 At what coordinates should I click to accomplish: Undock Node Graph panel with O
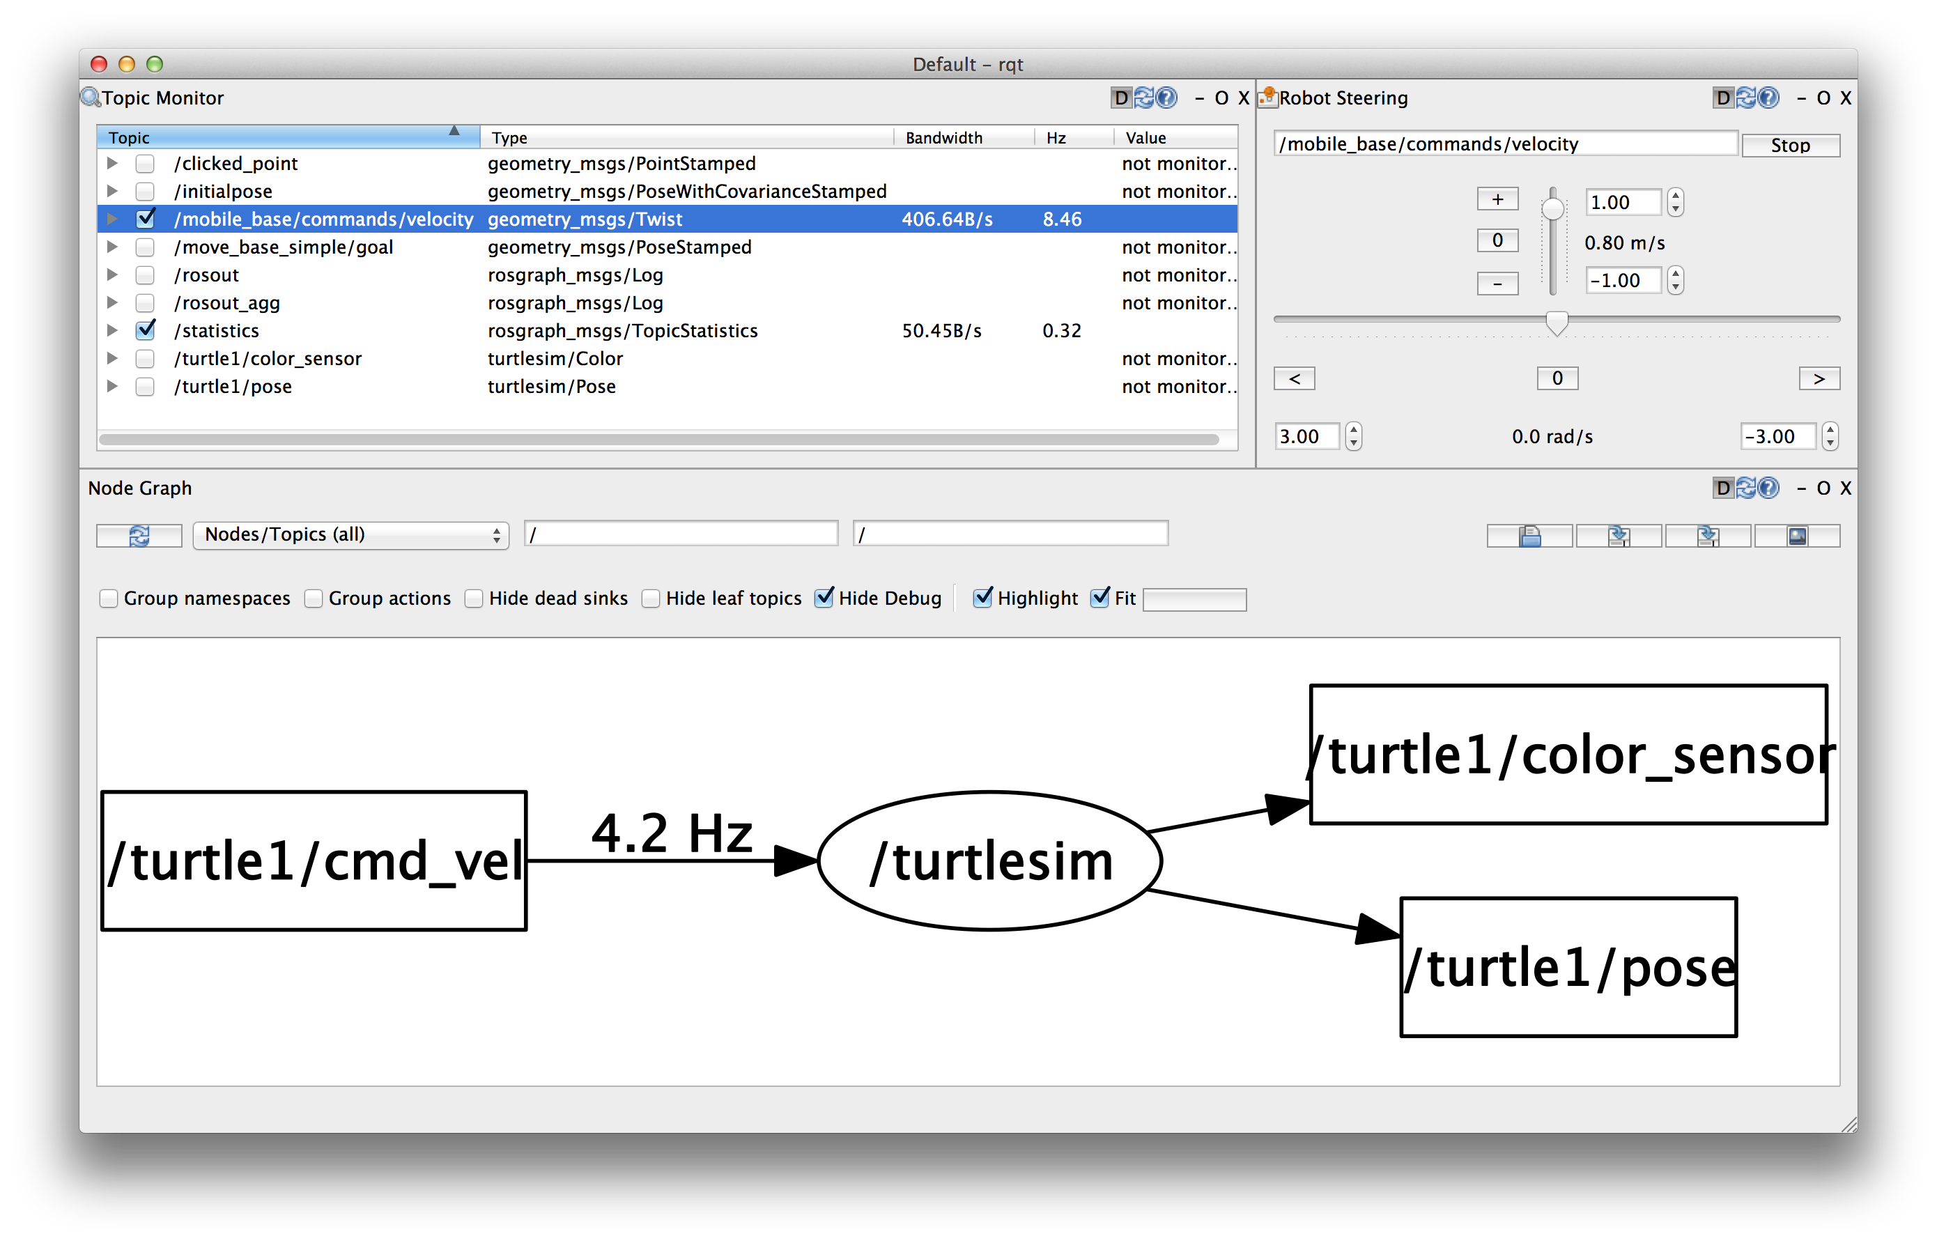[x=1824, y=488]
